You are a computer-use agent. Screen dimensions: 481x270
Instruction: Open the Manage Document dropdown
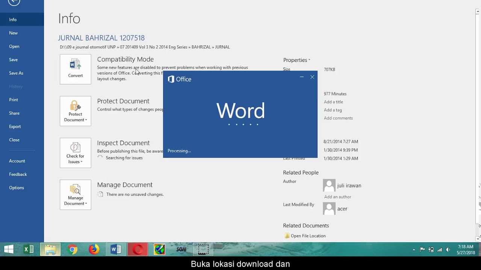point(75,195)
